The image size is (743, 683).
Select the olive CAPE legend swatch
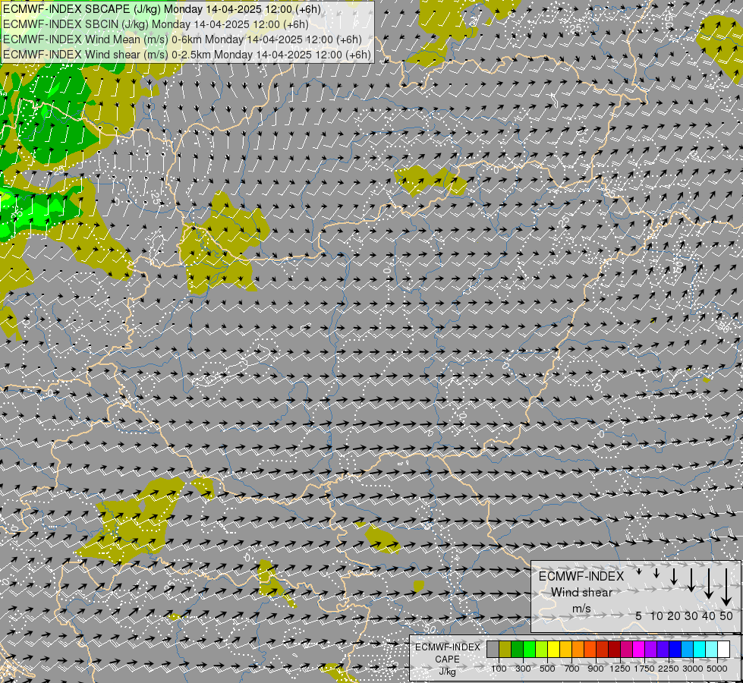[x=505, y=649]
